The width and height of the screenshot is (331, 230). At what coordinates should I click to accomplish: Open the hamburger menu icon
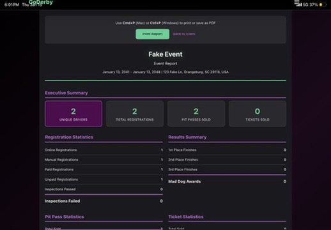pyautogui.click(x=297, y=2)
